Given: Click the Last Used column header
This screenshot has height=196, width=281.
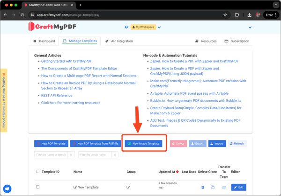Looking at the screenshot, I should point(189,172).
